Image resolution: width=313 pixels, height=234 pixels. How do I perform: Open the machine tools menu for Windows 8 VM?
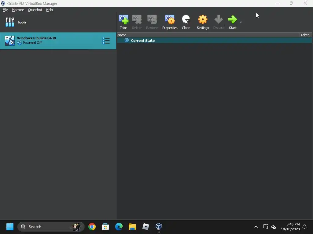click(x=106, y=41)
